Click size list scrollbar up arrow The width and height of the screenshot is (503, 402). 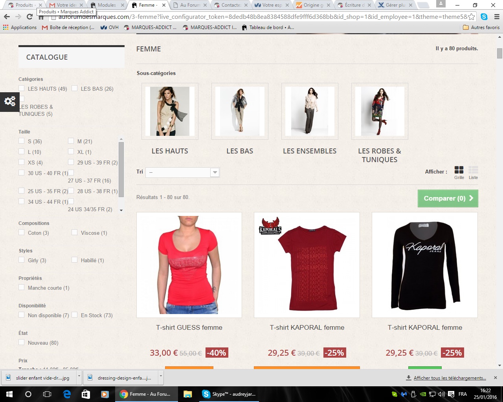pyautogui.click(x=121, y=139)
